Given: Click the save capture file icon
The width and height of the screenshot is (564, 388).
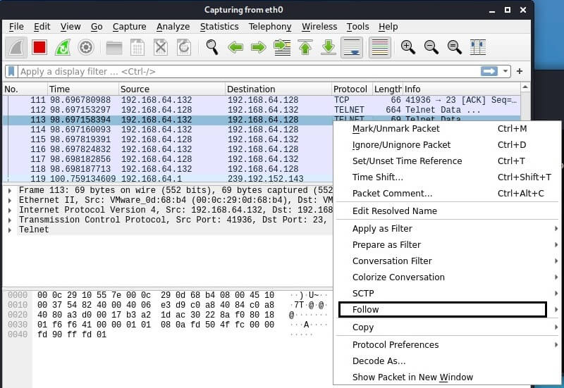Looking at the screenshot, I should click(x=137, y=47).
